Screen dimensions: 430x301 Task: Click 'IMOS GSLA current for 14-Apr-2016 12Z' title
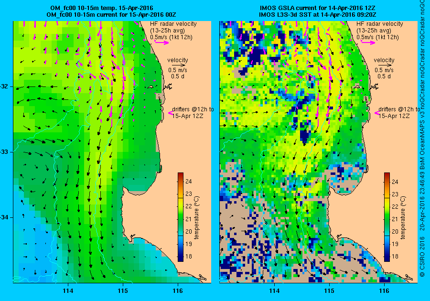pyautogui.click(x=318, y=8)
